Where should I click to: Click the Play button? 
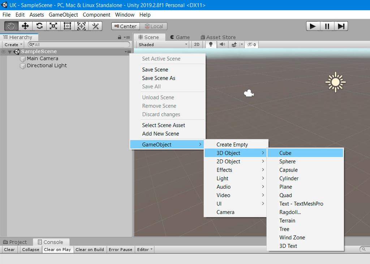click(x=313, y=26)
